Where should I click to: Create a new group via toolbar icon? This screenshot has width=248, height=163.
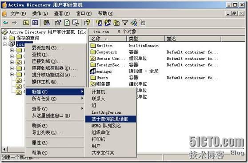(108, 23)
